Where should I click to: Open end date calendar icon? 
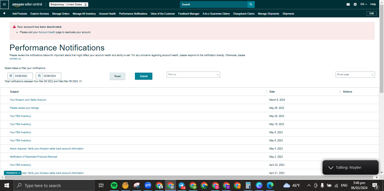39,76
